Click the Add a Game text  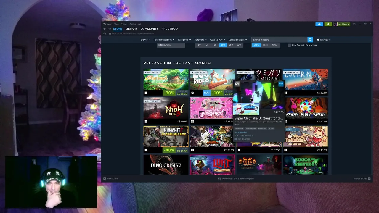coord(113,179)
